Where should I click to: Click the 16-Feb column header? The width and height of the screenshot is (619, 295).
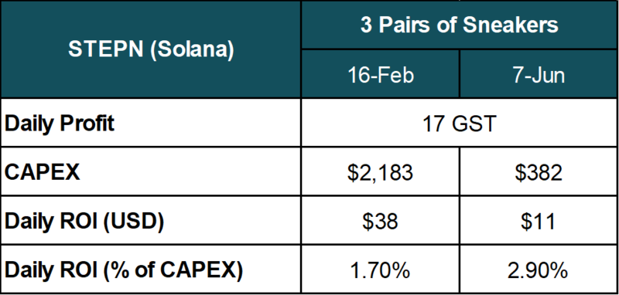(381, 74)
